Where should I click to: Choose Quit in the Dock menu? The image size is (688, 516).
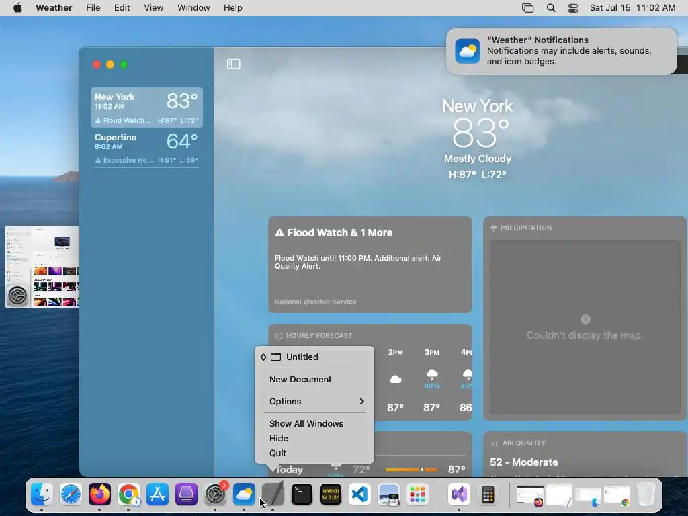tap(314, 454)
